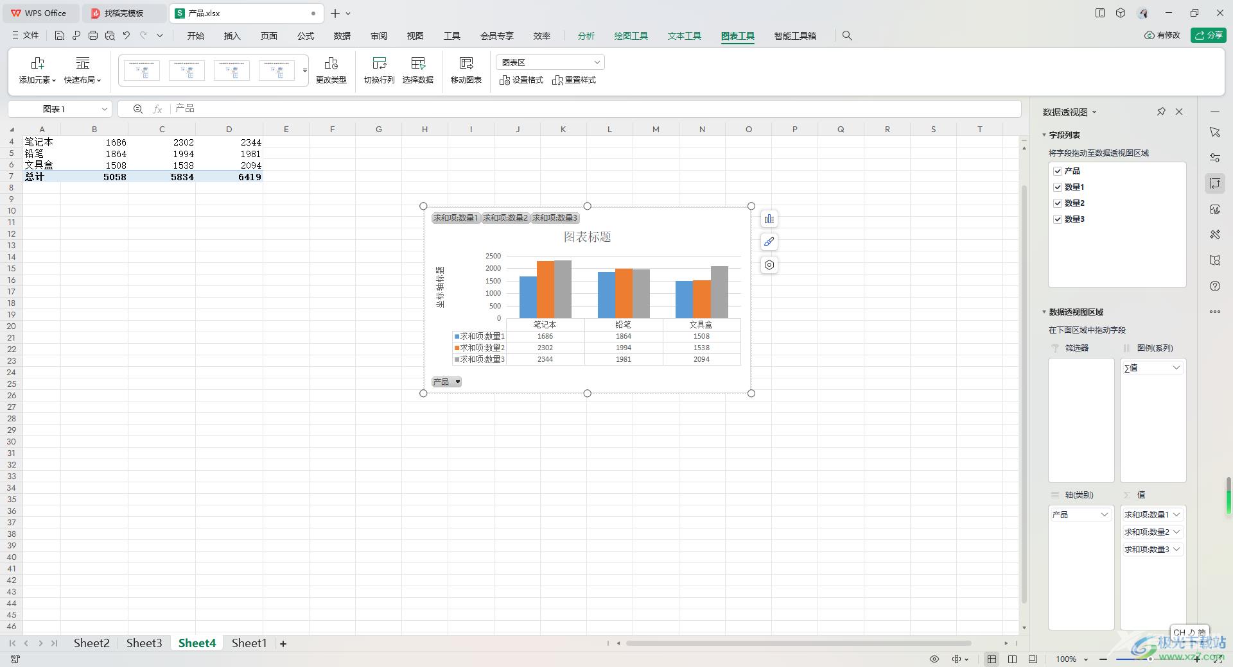Switch to normal view in status bar
This screenshot has height=667, width=1233.
click(x=992, y=659)
